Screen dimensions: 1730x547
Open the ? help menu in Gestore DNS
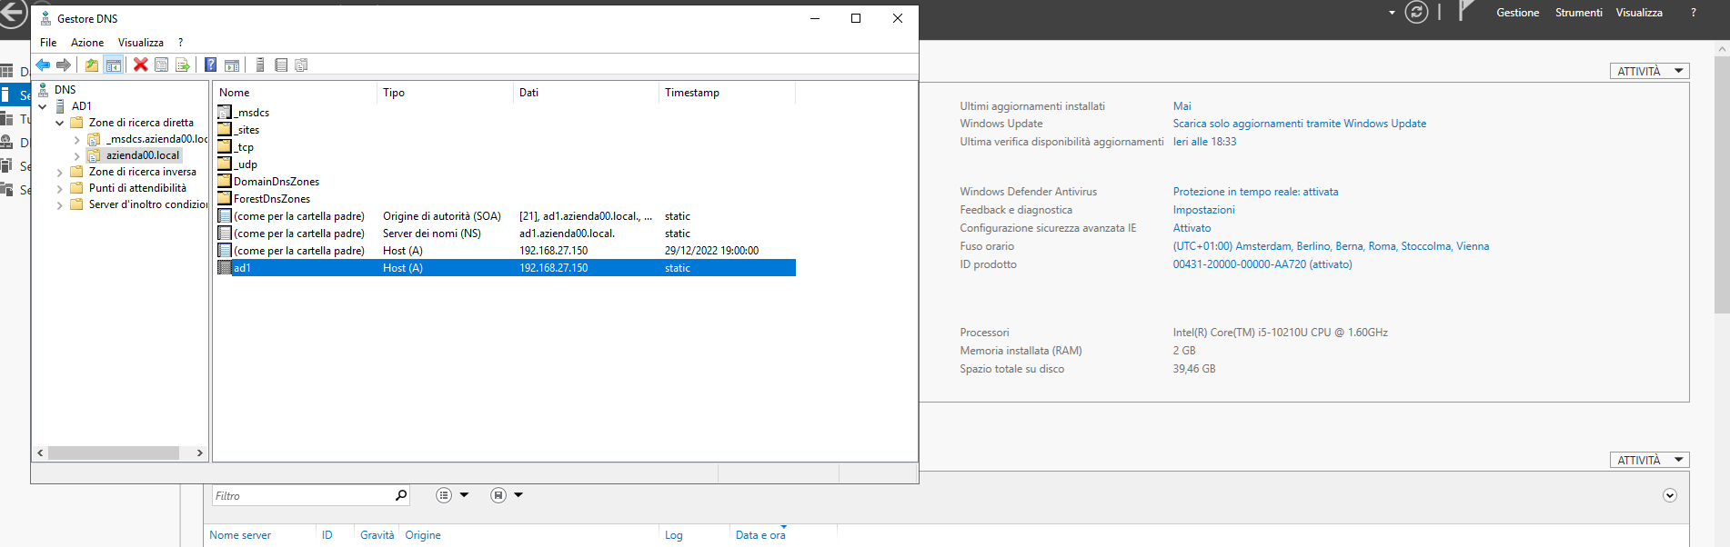click(180, 43)
